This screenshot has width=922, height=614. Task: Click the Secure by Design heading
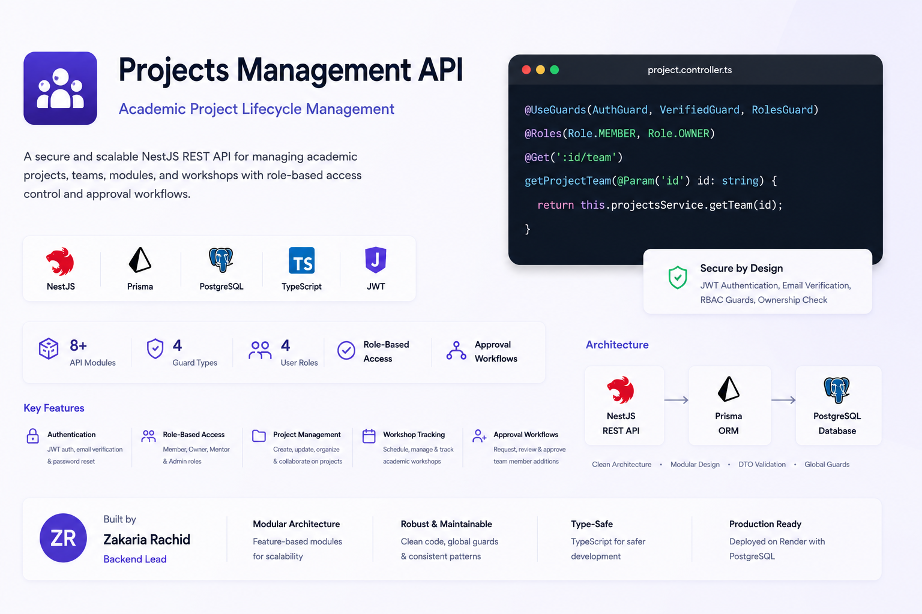tap(741, 268)
